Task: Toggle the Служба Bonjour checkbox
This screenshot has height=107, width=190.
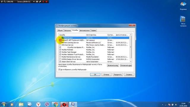Action: (60, 38)
